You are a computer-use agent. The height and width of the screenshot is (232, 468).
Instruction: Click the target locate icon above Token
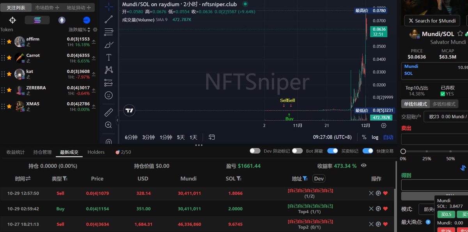[x=12, y=20]
